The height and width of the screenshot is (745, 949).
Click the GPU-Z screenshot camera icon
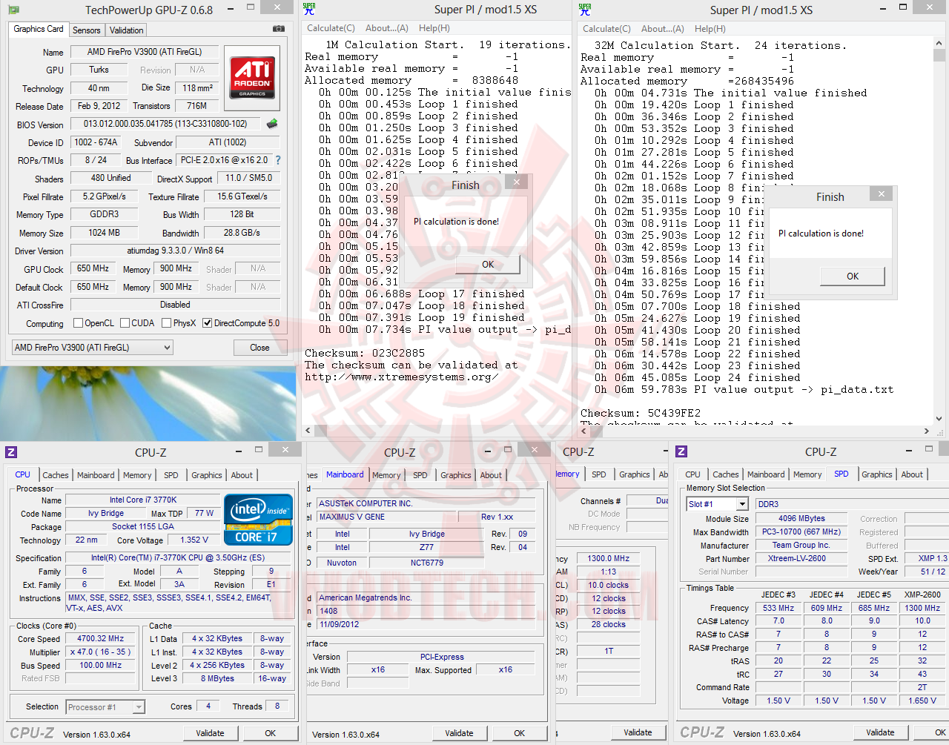click(x=279, y=29)
